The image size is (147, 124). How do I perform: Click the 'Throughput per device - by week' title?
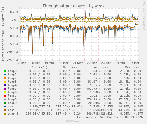click(x=73, y=6)
